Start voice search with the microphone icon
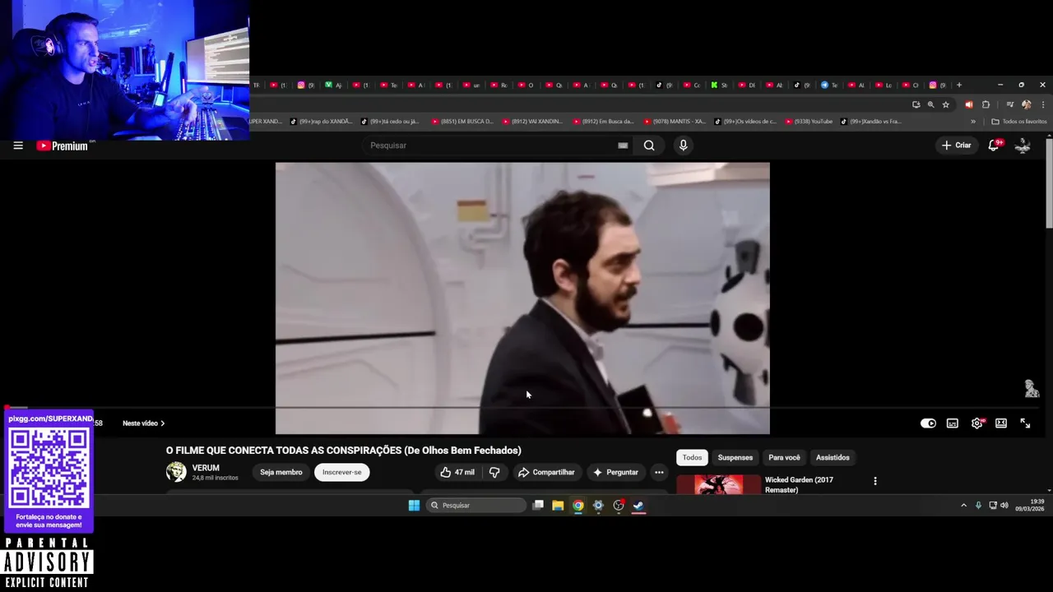1053x592 pixels. click(683, 146)
